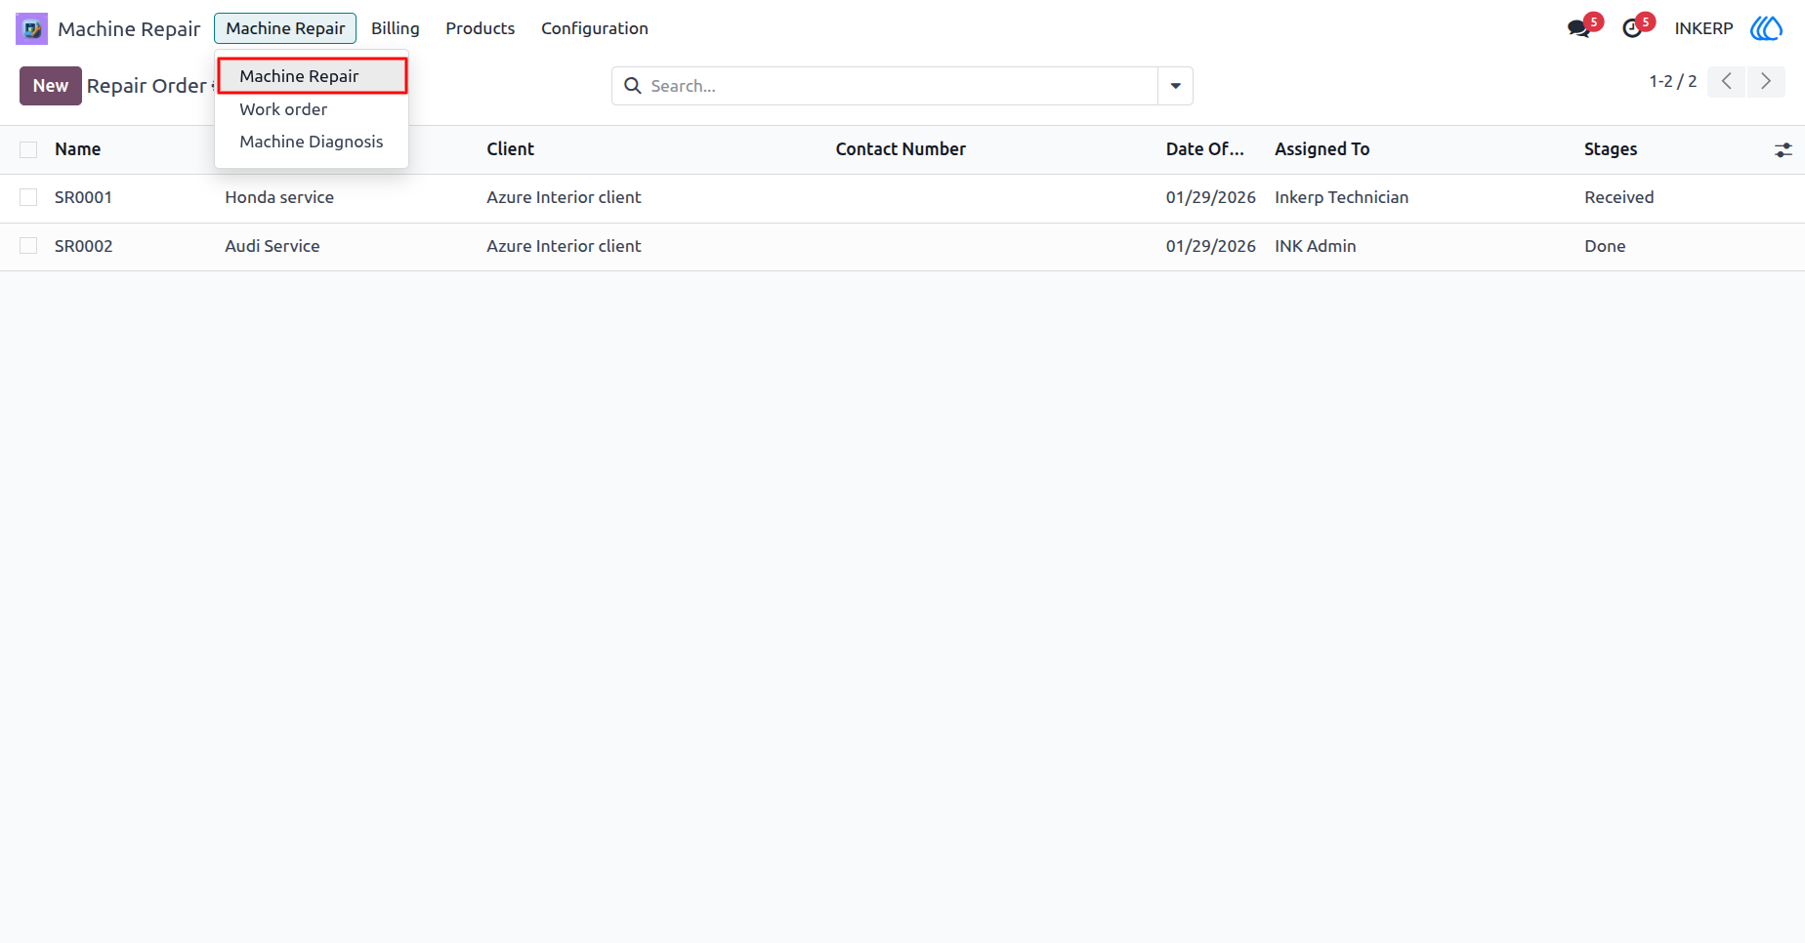Click the Received stage cell
Viewport: 1805px width, 943px height.
(x=1619, y=197)
